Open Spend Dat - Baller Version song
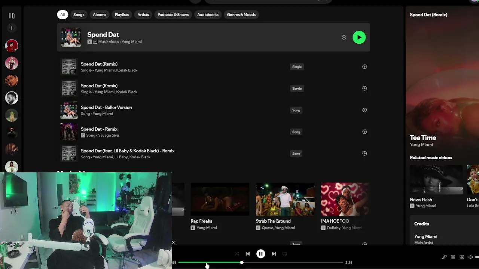 [106, 108]
